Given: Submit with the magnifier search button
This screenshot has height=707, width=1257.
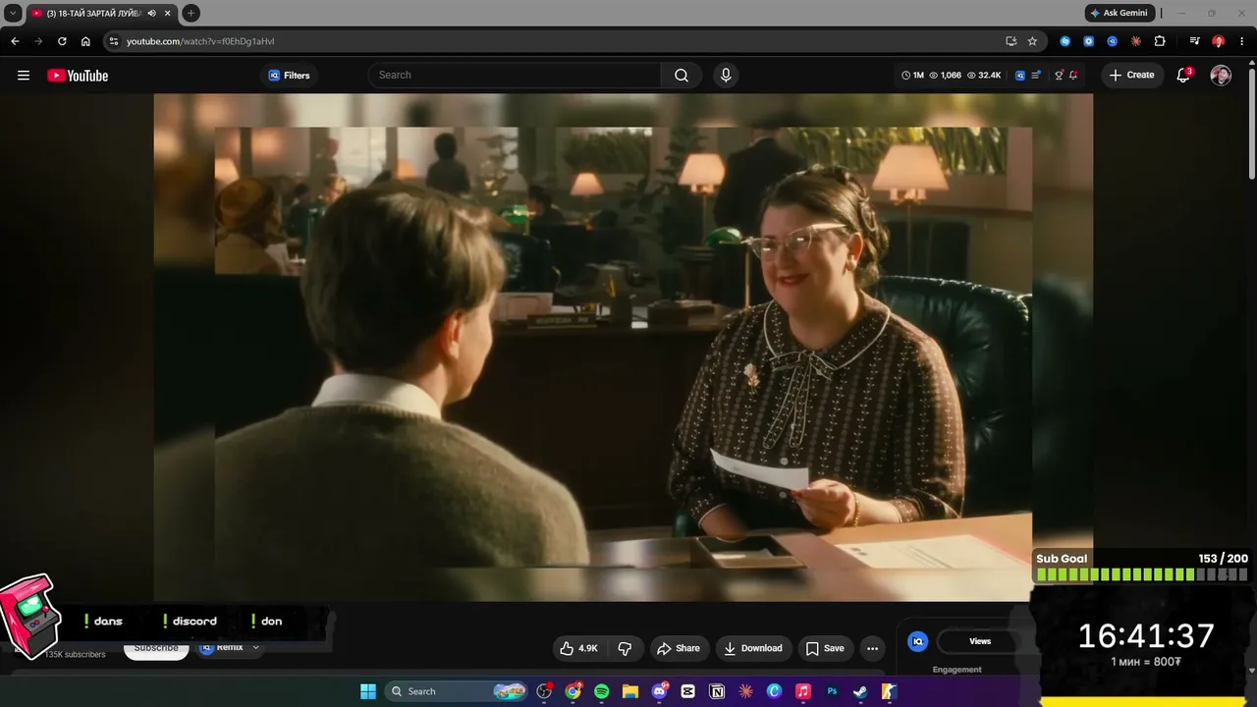Looking at the screenshot, I should point(682,76).
